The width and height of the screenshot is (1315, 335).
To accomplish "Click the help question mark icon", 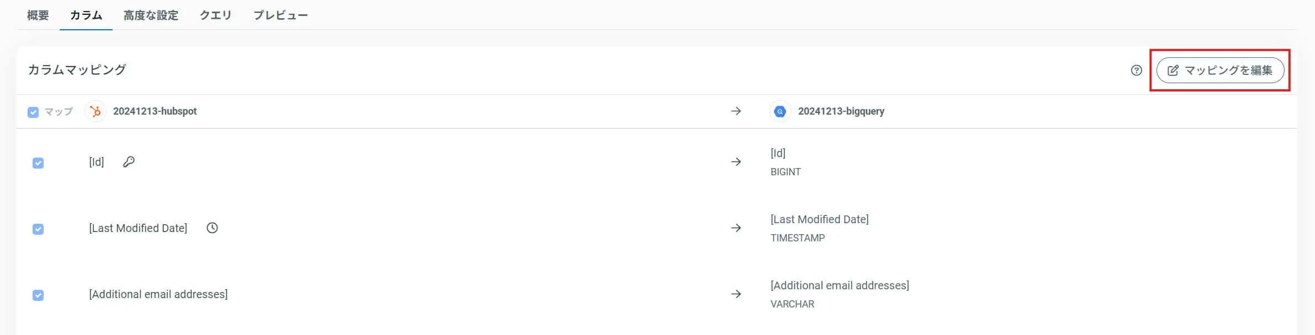I will (x=1136, y=71).
